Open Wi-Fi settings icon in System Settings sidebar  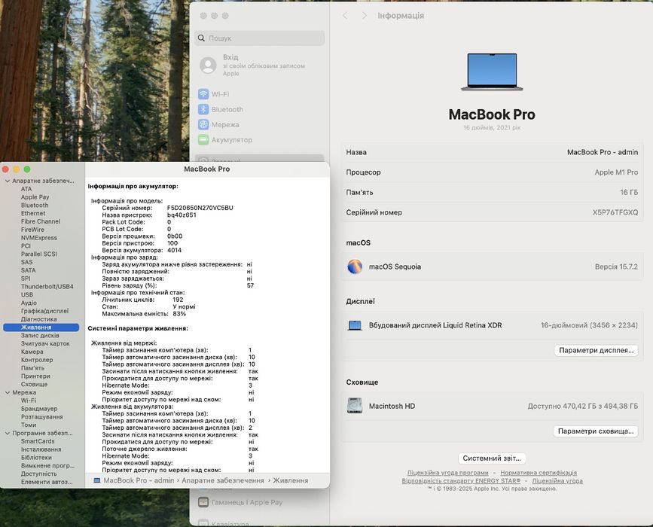pyautogui.click(x=203, y=93)
